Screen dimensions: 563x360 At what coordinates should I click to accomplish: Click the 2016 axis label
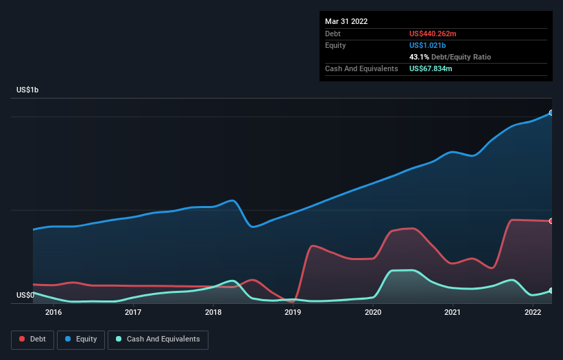53,312
